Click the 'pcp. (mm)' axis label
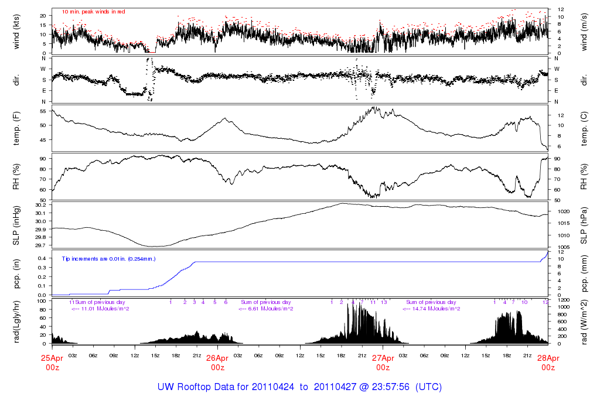 [x=584, y=274]
